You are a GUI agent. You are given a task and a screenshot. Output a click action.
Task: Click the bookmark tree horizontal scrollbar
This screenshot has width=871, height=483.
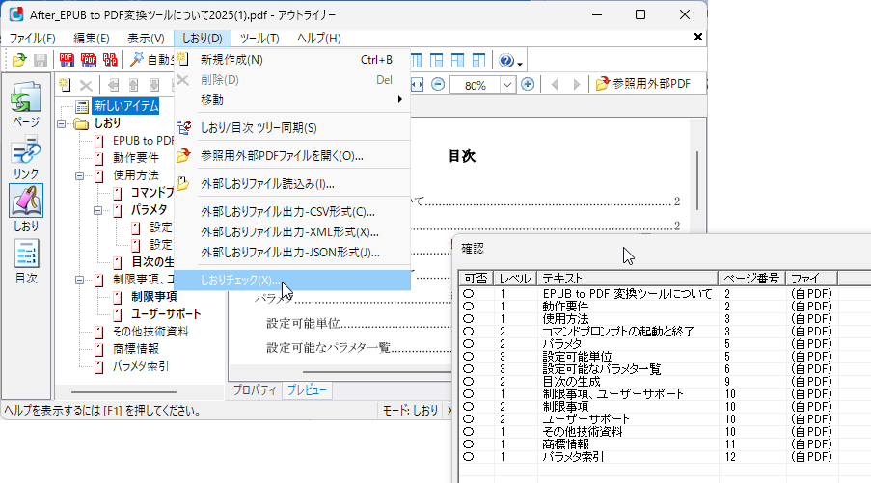pos(123,392)
